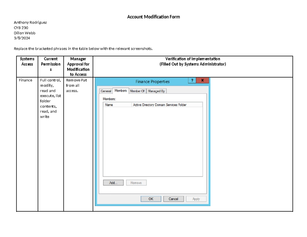Click the Account Modification Form heading
The height and width of the screenshot is (237, 307).
click(153, 17)
